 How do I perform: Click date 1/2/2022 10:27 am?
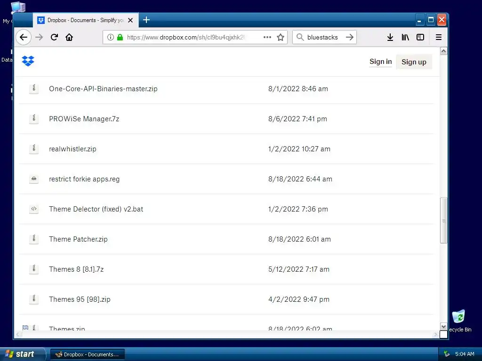pos(299,149)
